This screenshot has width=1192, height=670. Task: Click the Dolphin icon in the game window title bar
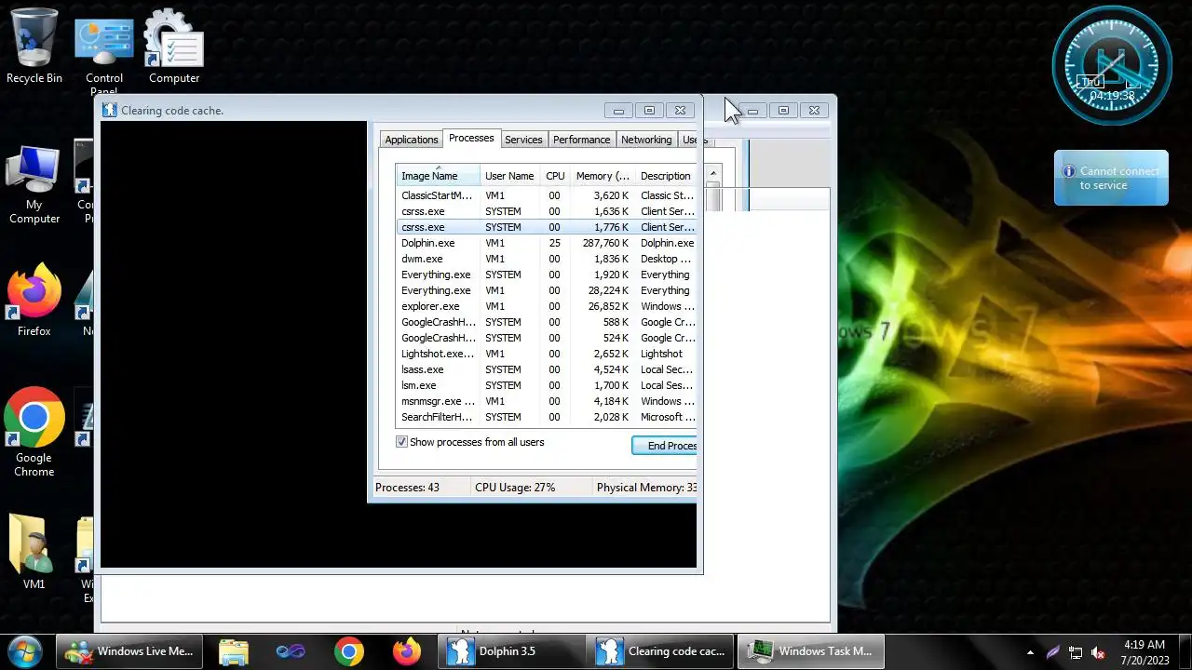click(110, 110)
